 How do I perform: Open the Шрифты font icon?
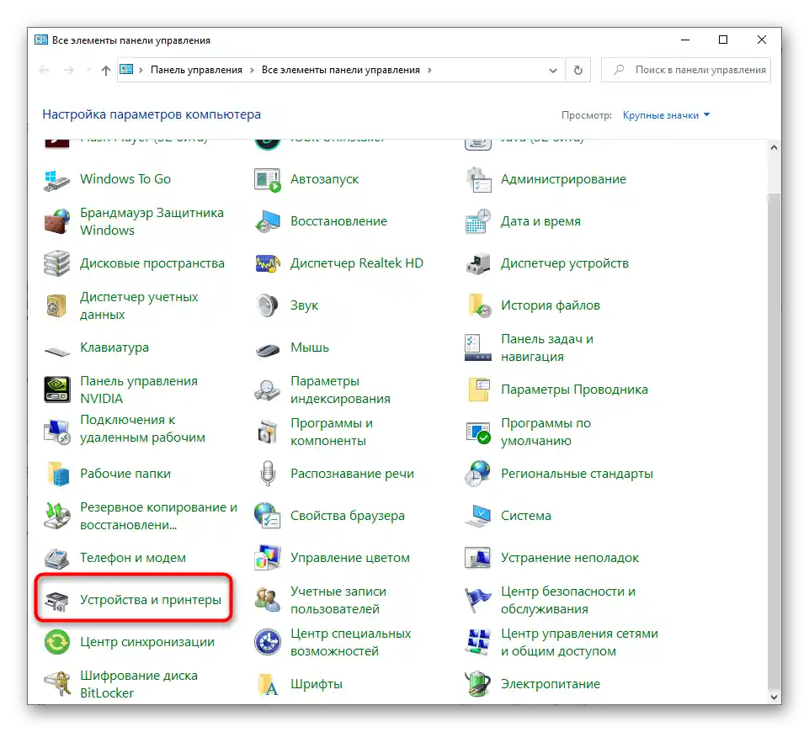[x=269, y=685]
